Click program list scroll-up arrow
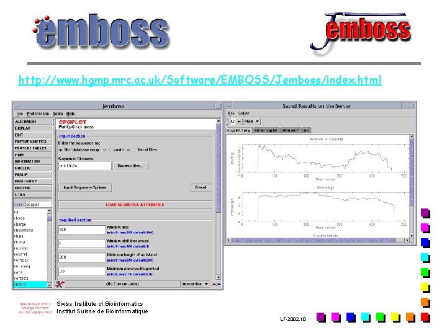The width and height of the screenshot is (447, 335). pos(50,211)
